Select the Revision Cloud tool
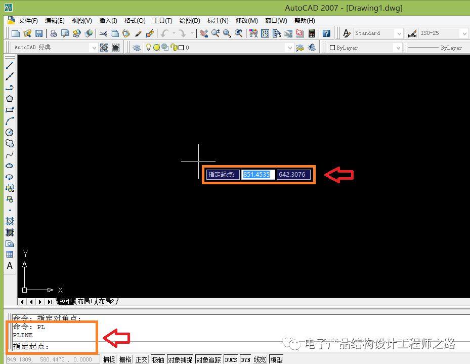 [10, 143]
